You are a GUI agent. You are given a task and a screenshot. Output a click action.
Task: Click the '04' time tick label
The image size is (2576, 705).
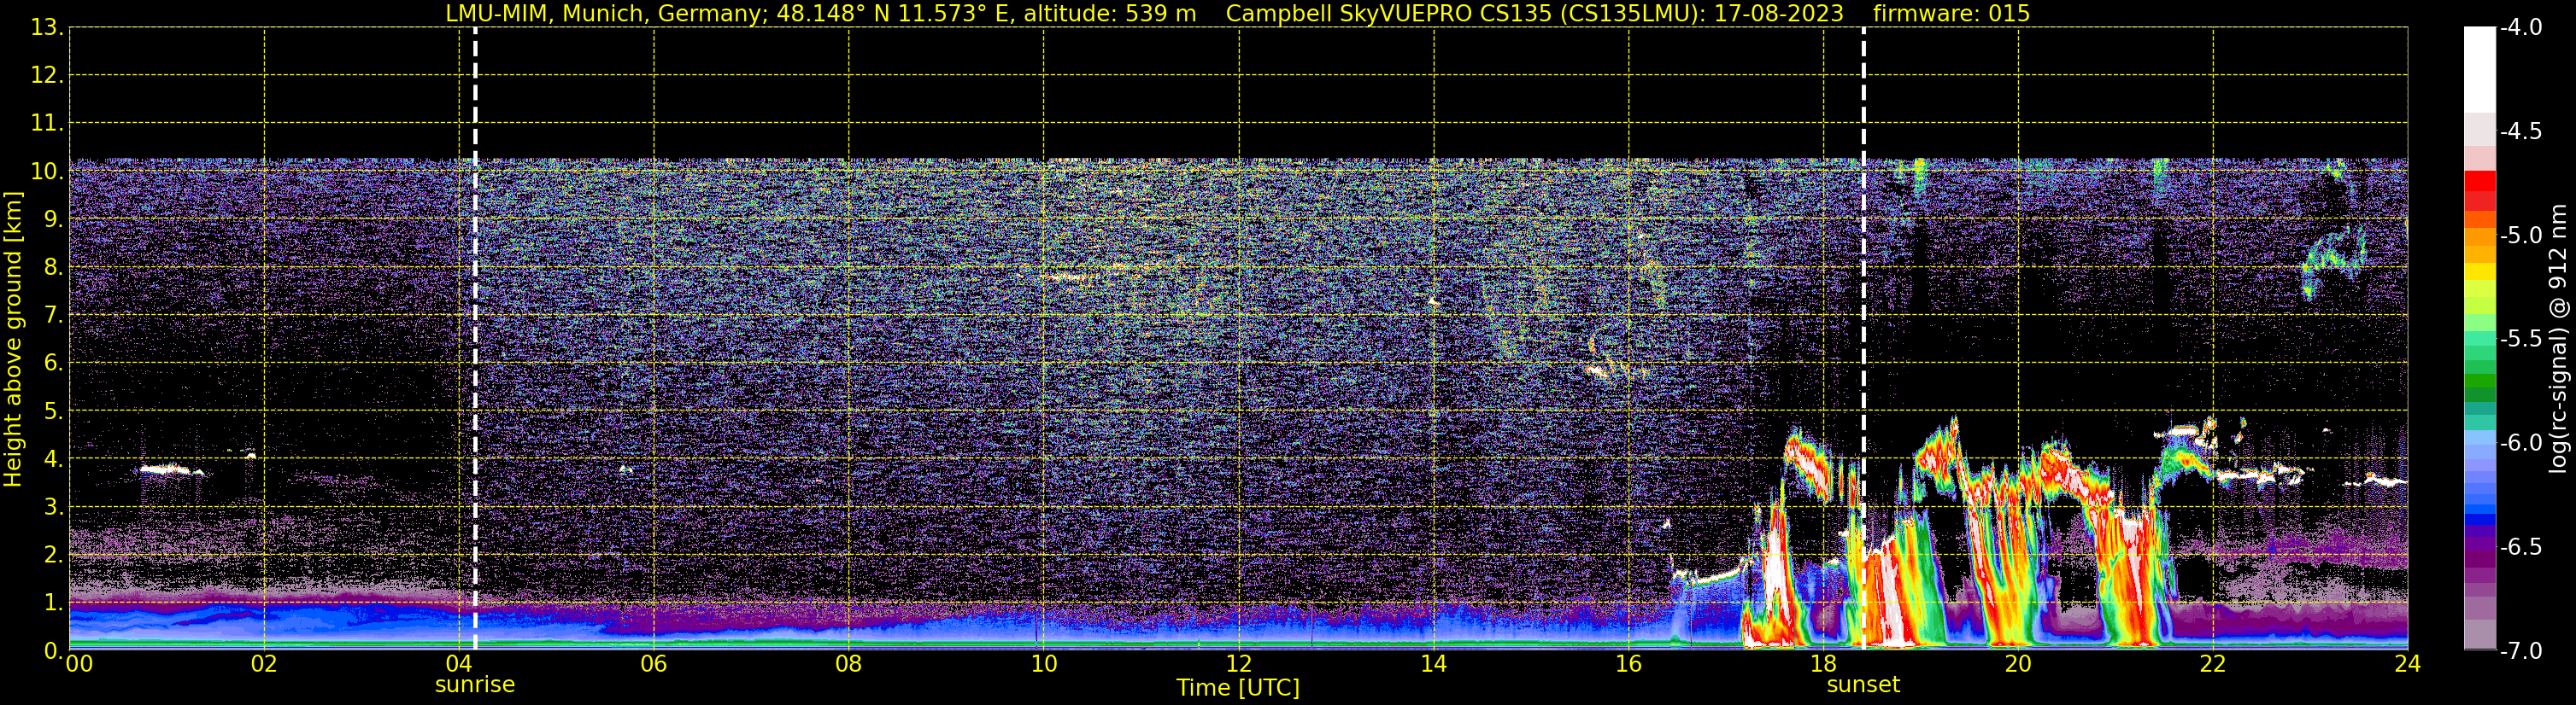point(459,664)
